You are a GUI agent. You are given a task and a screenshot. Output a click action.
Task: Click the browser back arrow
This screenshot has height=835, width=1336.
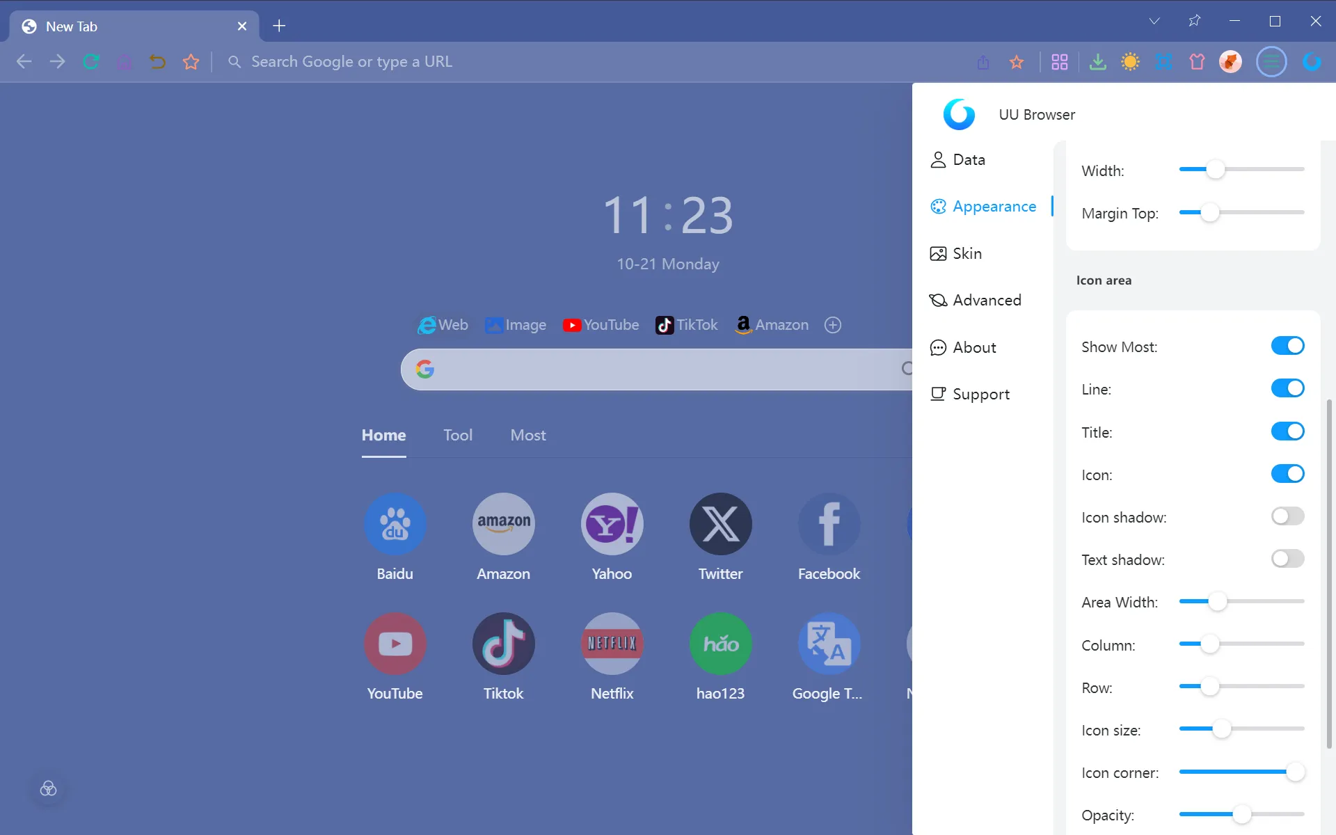24,62
